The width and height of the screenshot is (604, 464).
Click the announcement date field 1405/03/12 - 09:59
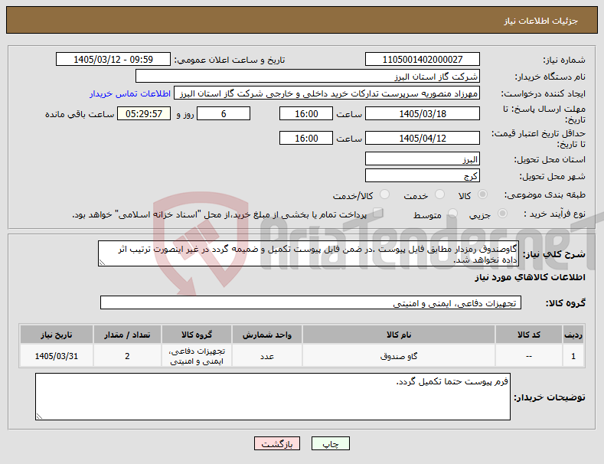113,60
